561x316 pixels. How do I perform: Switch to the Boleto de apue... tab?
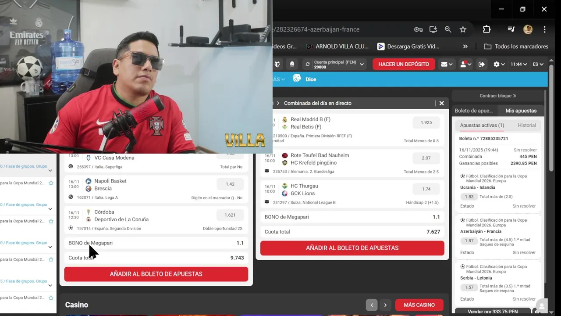coord(473,111)
